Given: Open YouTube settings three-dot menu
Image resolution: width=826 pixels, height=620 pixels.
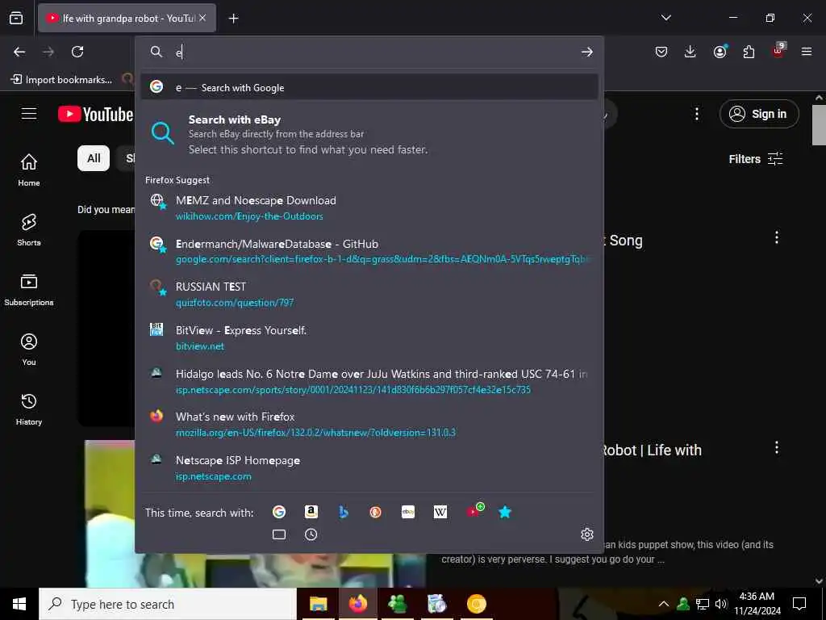Looking at the screenshot, I should pyautogui.click(x=696, y=114).
